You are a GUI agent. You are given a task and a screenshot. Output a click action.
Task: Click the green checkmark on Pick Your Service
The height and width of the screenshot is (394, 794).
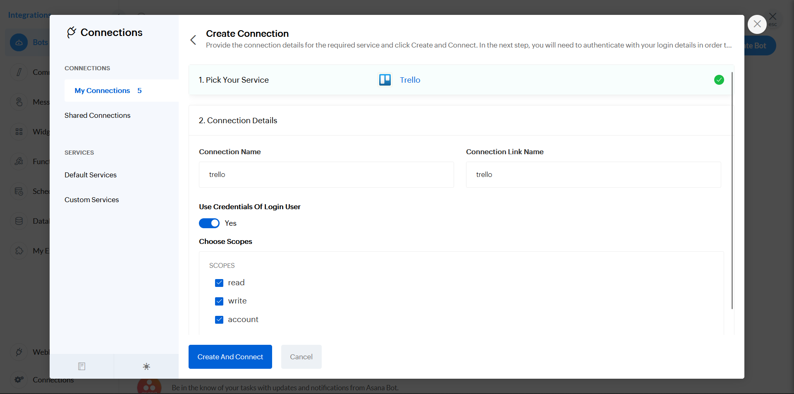[719, 80]
